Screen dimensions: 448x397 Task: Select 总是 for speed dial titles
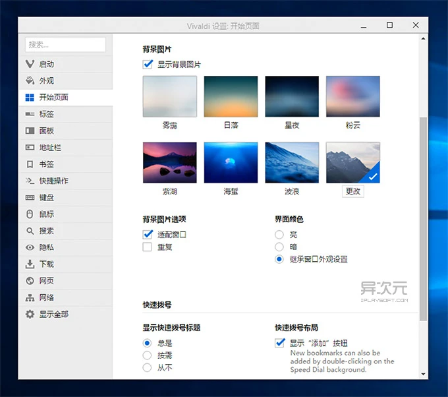(147, 343)
